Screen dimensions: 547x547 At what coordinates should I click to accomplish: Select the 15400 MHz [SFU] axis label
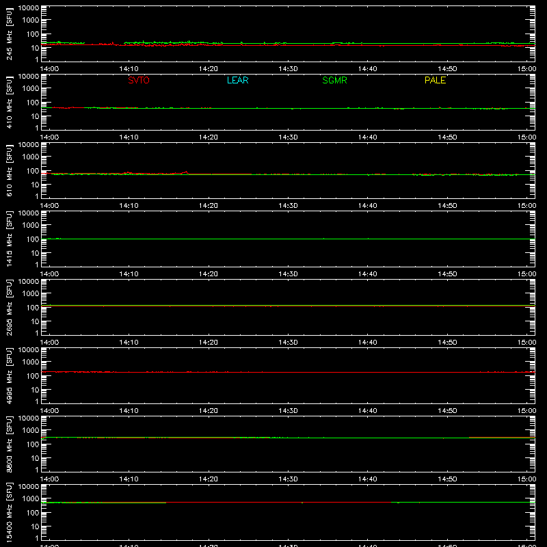pos(9,512)
